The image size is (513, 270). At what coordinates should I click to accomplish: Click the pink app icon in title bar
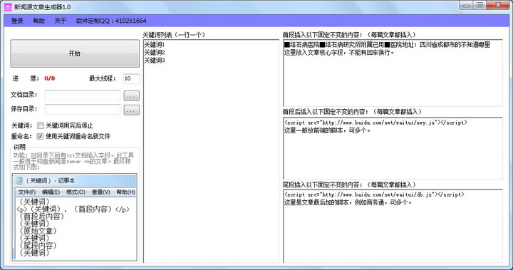8,7
